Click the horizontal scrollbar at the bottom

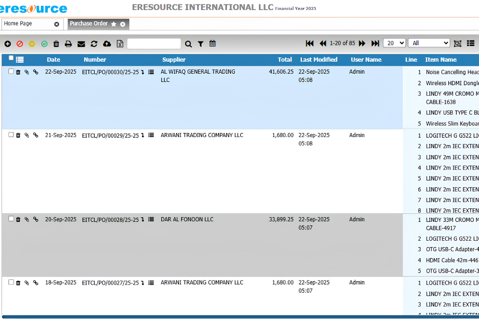tap(240, 317)
